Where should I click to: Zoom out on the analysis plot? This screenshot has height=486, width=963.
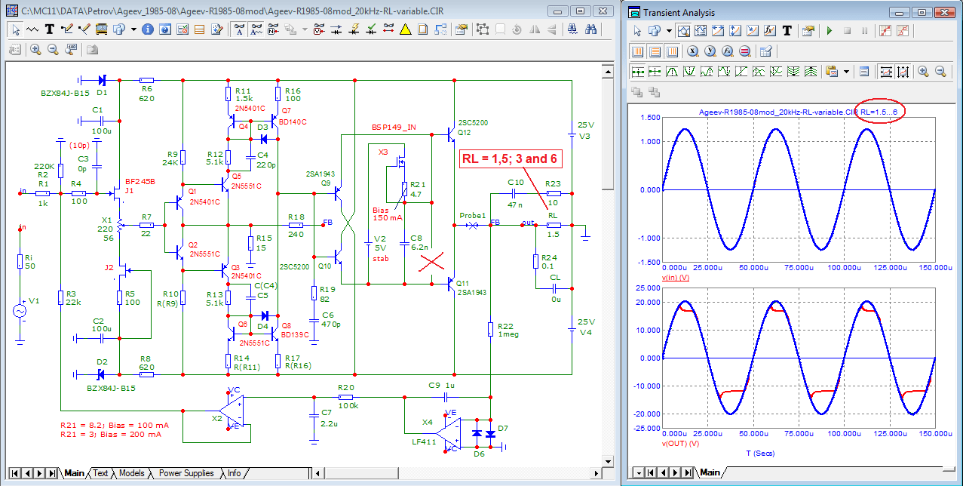click(x=940, y=72)
